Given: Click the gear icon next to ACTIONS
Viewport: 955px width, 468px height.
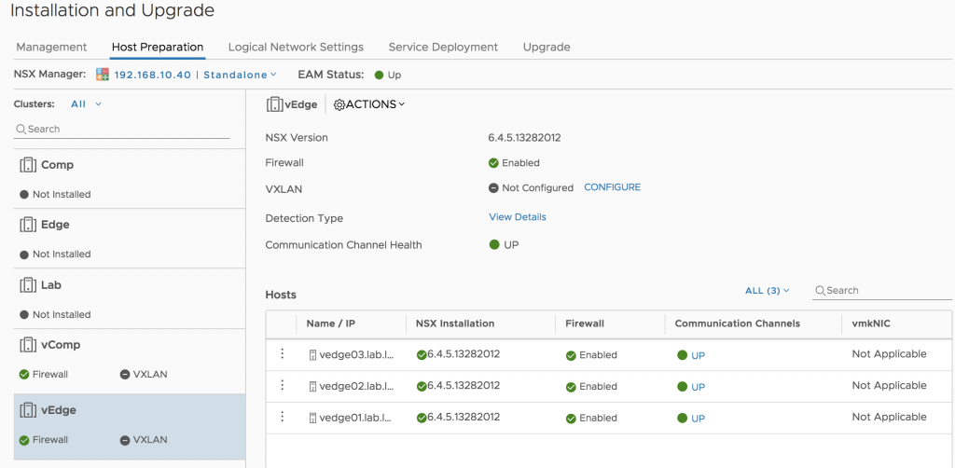Looking at the screenshot, I should point(339,104).
